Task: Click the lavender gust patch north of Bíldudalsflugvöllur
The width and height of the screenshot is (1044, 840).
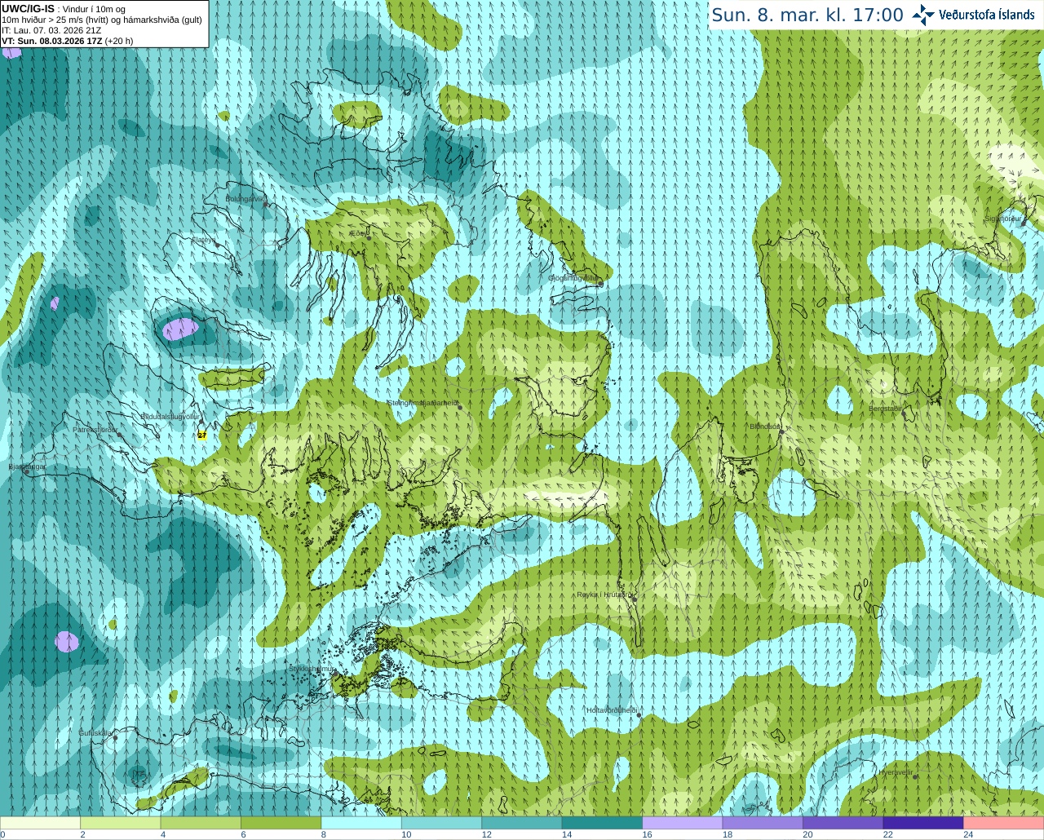Action: click(180, 329)
